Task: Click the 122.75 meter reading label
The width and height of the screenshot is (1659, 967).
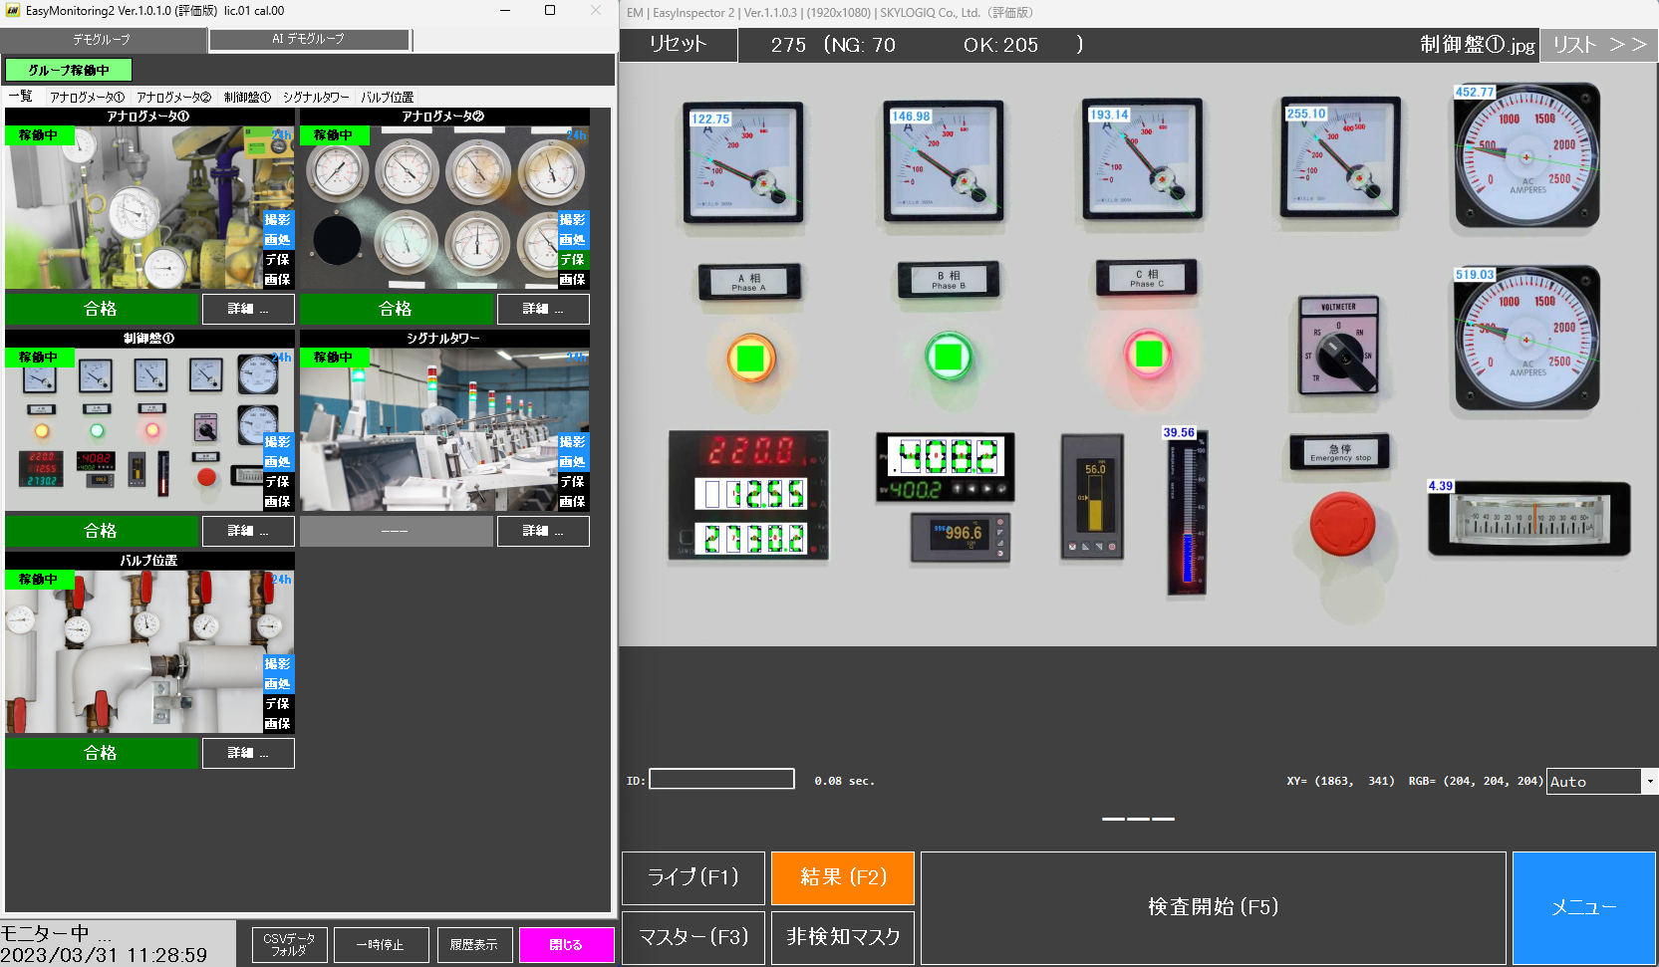Action: point(710,119)
